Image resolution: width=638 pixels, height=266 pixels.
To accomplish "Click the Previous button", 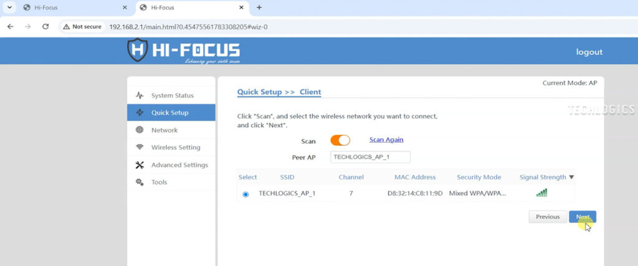I will pos(548,217).
